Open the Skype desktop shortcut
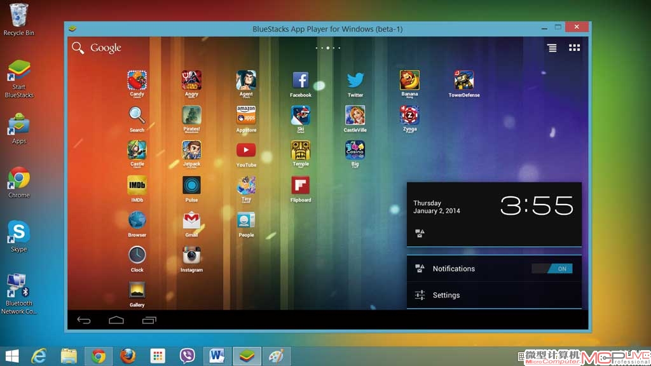 [x=18, y=236]
